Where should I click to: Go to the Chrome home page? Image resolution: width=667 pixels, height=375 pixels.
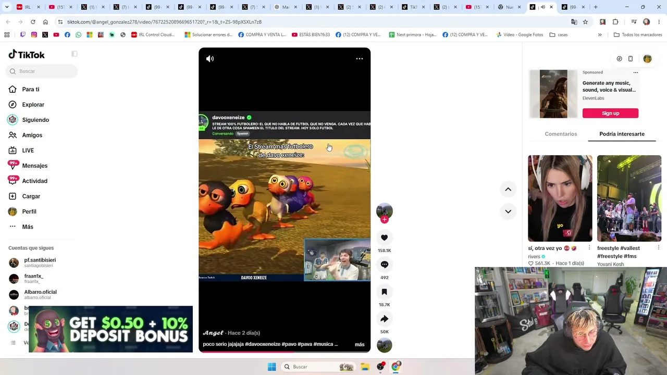[45, 22]
